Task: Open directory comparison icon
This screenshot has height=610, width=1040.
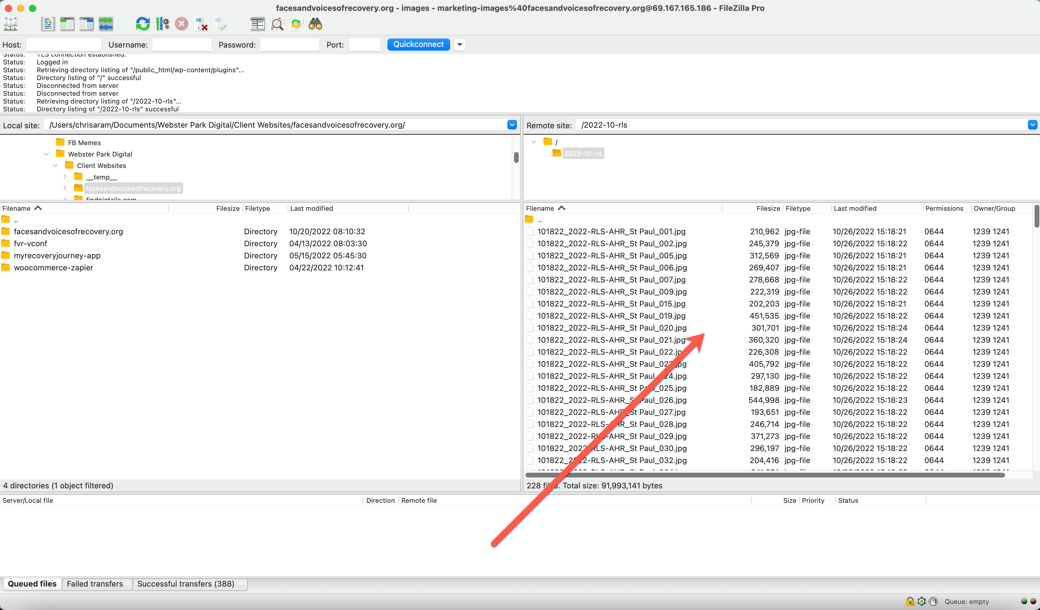Action: [258, 24]
